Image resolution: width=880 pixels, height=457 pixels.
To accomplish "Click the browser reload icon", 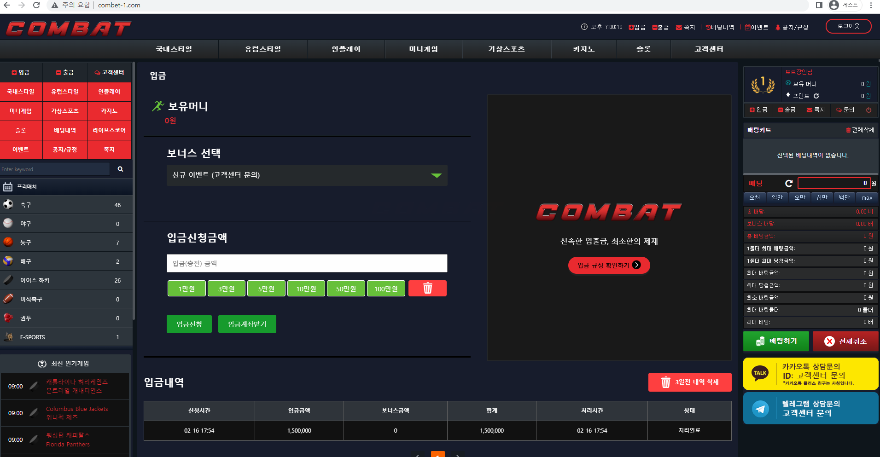I will pos(36,5).
